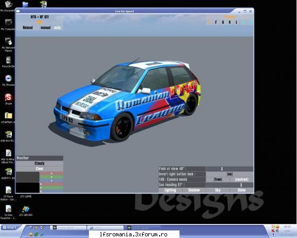Open My Phone desktop icon
297x238 pixels.
click(x=8, y=80)
